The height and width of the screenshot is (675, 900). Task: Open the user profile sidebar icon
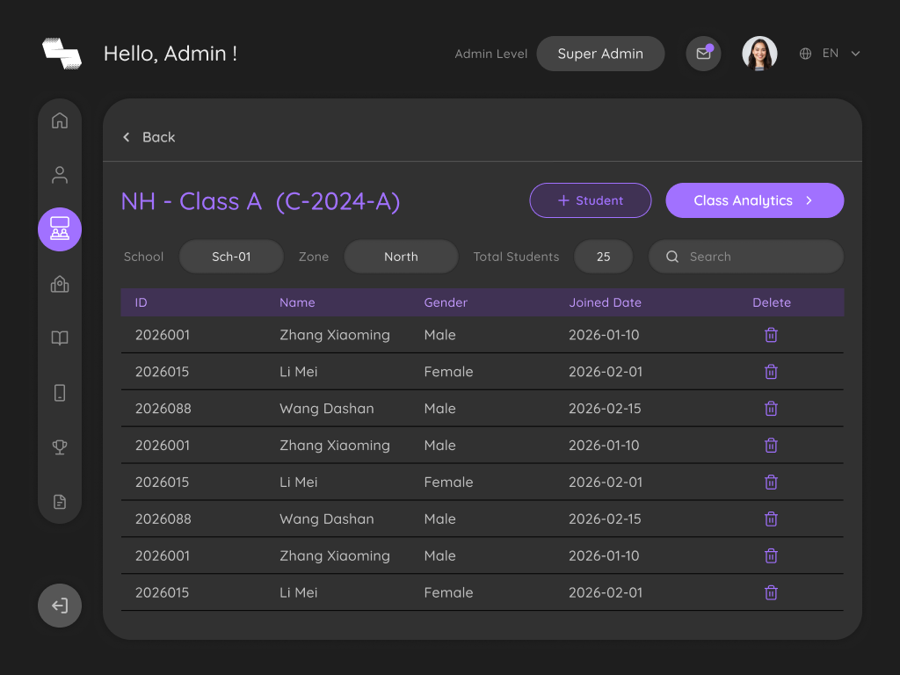tap(60, 175)
